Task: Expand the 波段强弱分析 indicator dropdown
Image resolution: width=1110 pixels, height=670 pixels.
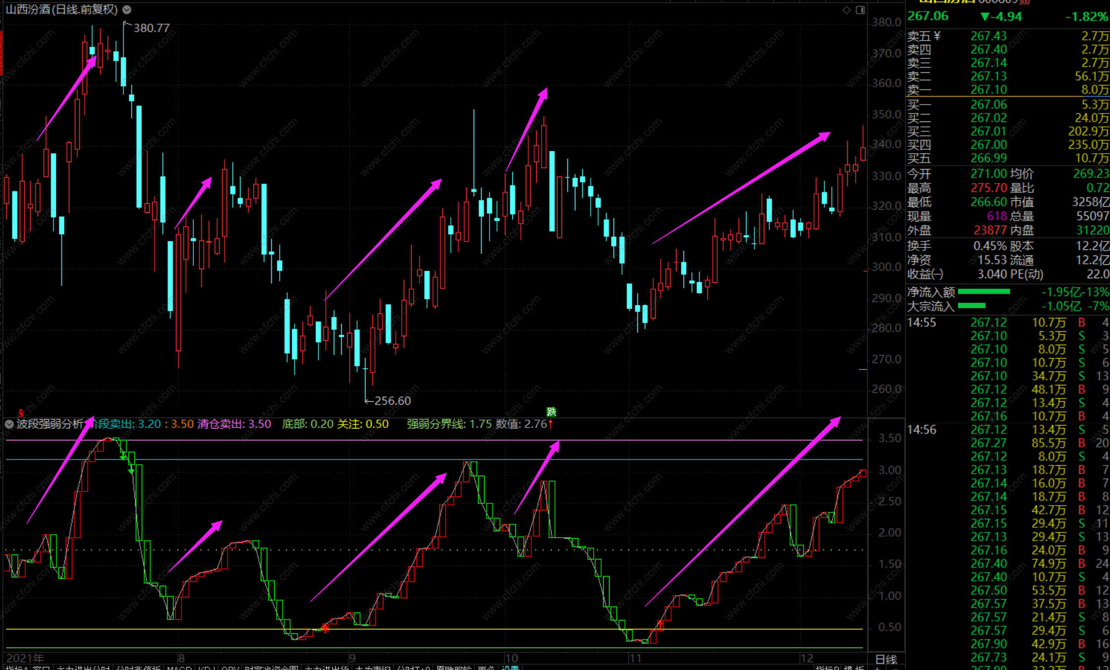Action: [9, 425]
